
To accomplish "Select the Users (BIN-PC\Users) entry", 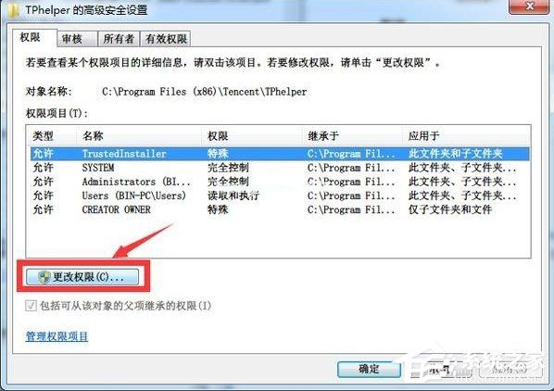I will pos(280,195).
